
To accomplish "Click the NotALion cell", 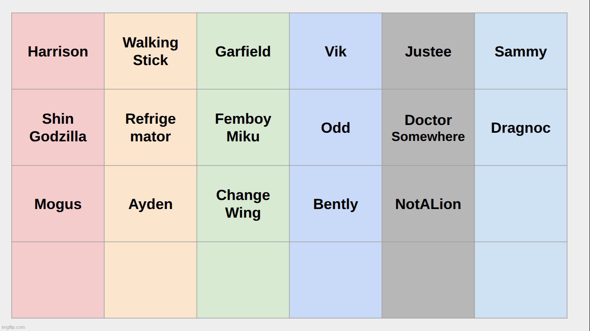I will click(428, 204).
